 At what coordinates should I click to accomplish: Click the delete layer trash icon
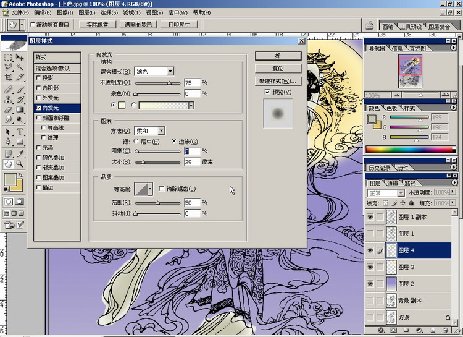click(x=446, y=330)
